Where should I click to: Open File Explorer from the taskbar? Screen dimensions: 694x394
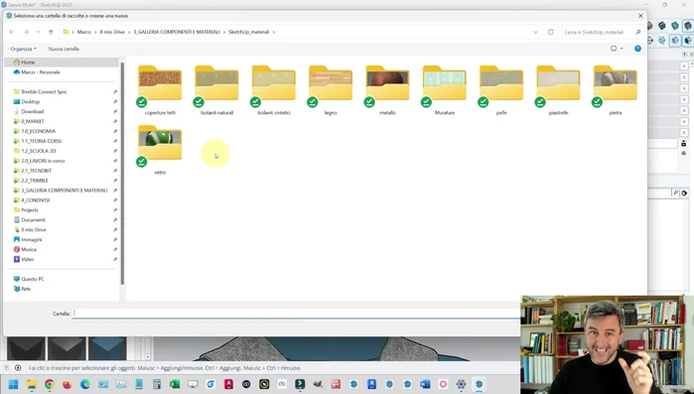(32, 384)
